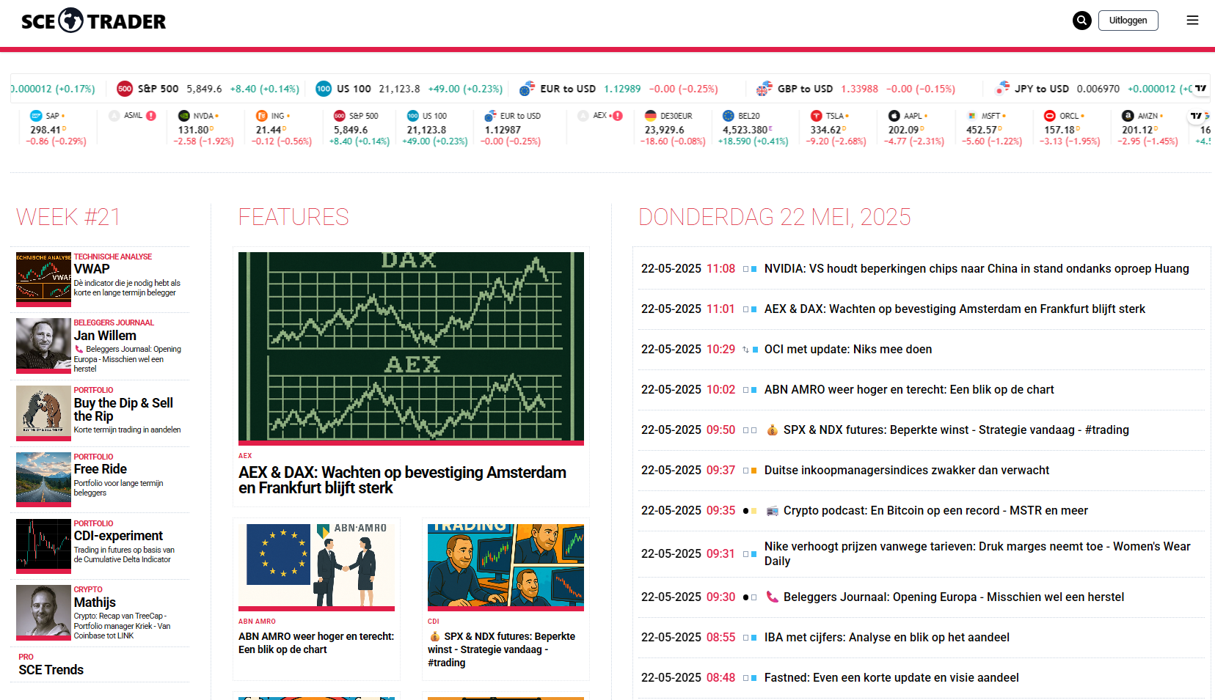Select the AMZN quote tile
1215x700 pixels.
1147,128
